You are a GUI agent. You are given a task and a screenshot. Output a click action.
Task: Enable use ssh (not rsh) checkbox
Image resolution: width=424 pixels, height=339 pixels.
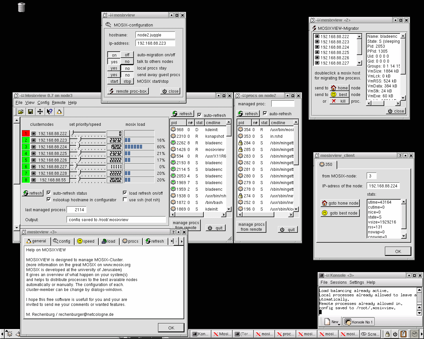125,199
